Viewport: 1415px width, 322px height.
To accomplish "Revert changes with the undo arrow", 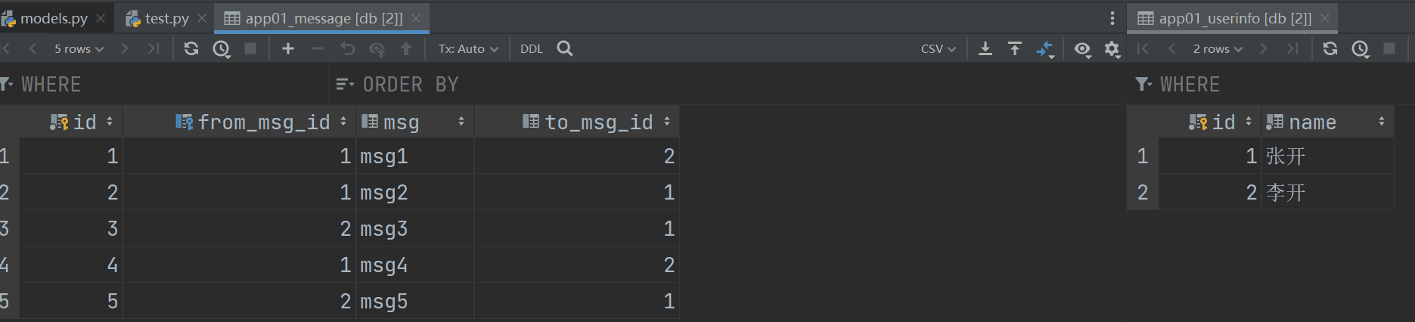I will click(347, 48).
